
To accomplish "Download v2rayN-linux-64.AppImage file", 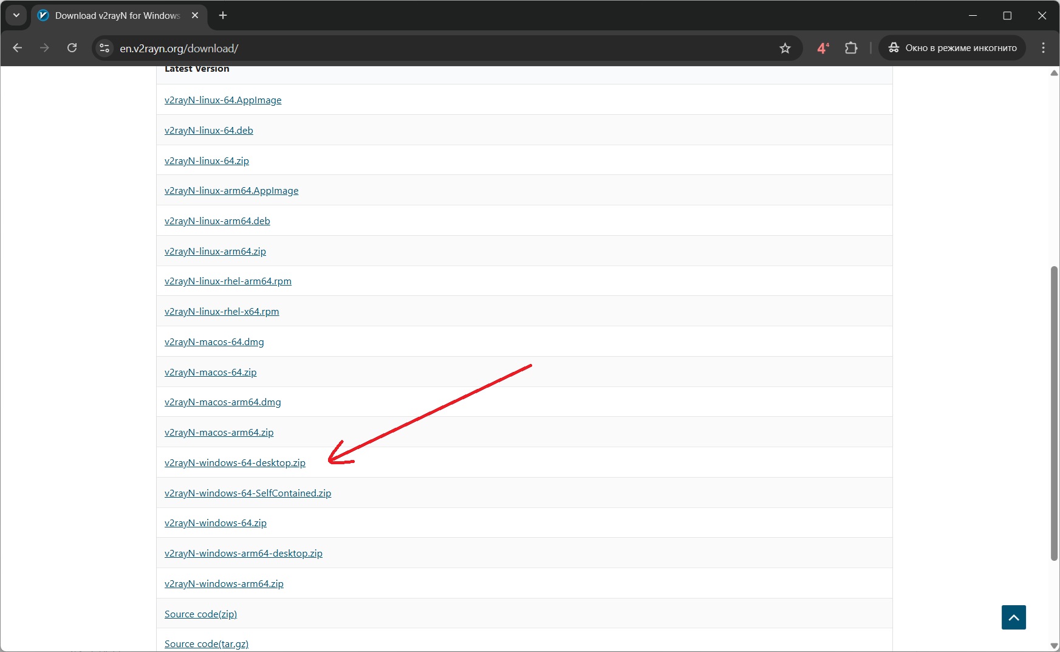I will click(223, 100).
